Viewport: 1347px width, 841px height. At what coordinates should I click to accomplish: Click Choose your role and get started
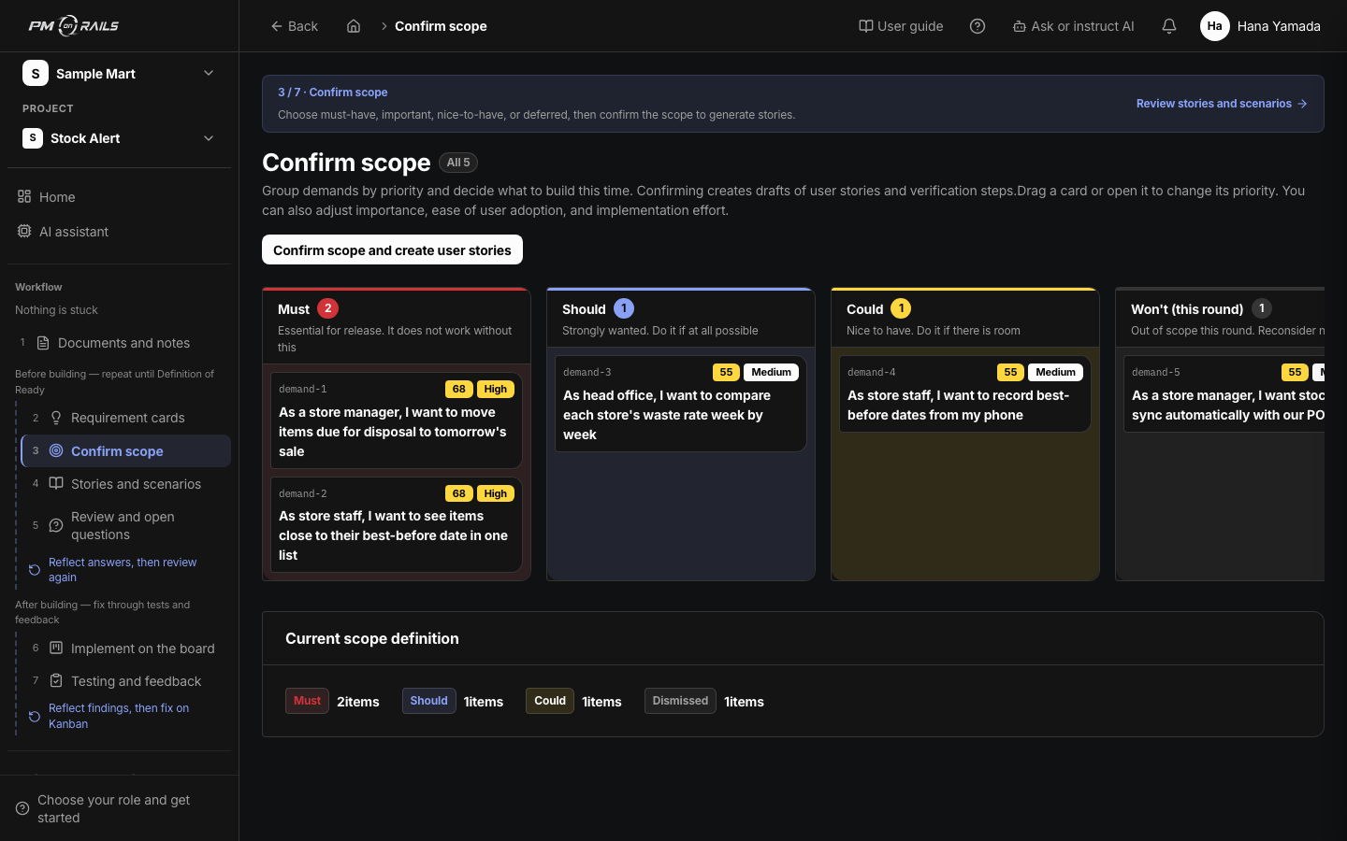(x=119, y=808)
